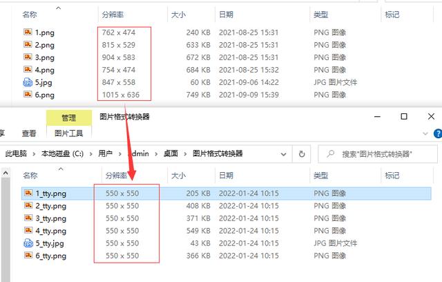Select file name 4_tty.png
The height and width of the screenshot is (282, 442).
[51, 231]
